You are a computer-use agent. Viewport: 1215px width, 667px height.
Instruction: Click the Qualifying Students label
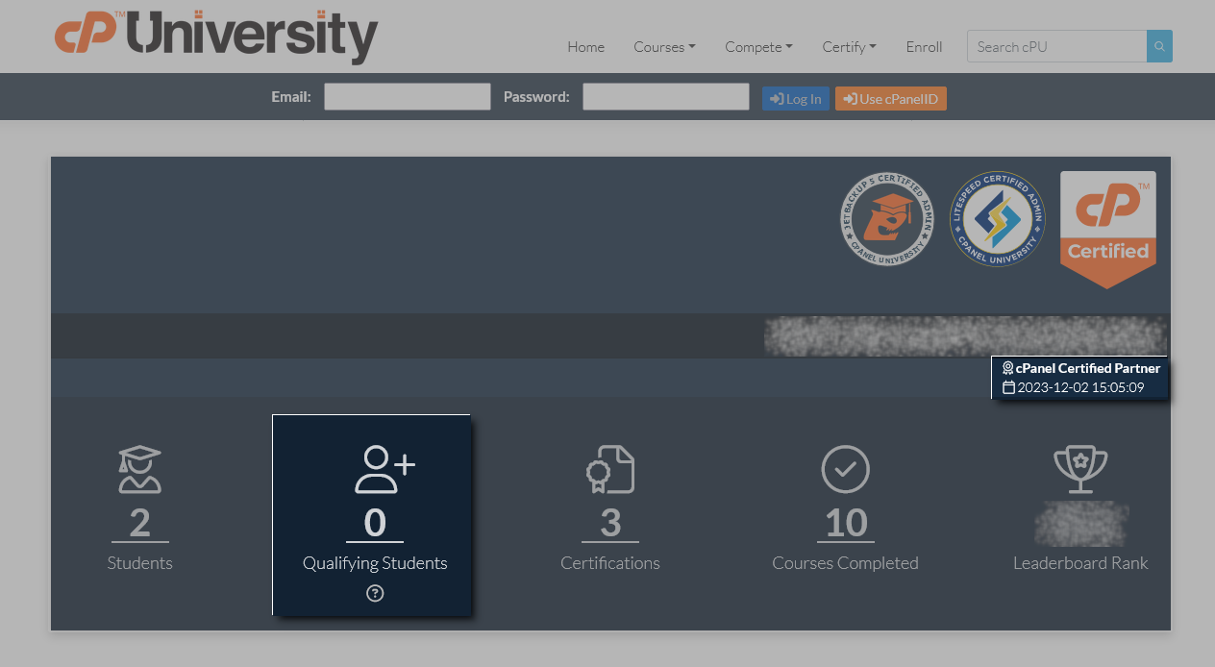(x=375, y=563)
